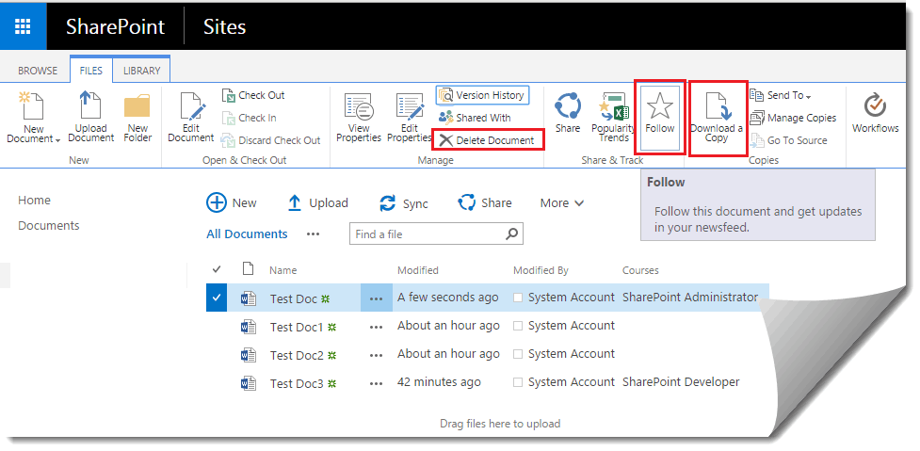Image resolution: width=920 pixels, height=451 pixels.
Task: Switch to the LIBRARY ribbon tab
Action: pos(141,71)
